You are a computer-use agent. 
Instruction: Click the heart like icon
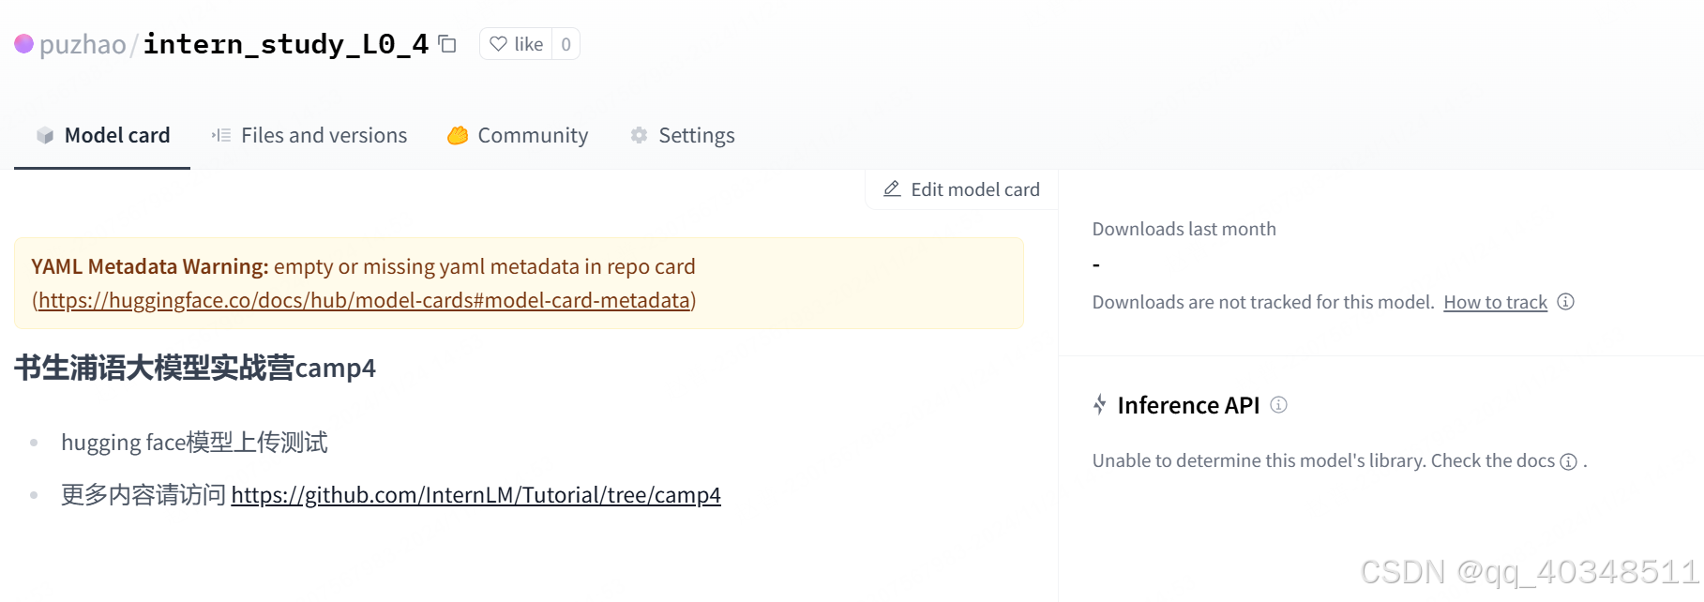[x=498, y=44]
